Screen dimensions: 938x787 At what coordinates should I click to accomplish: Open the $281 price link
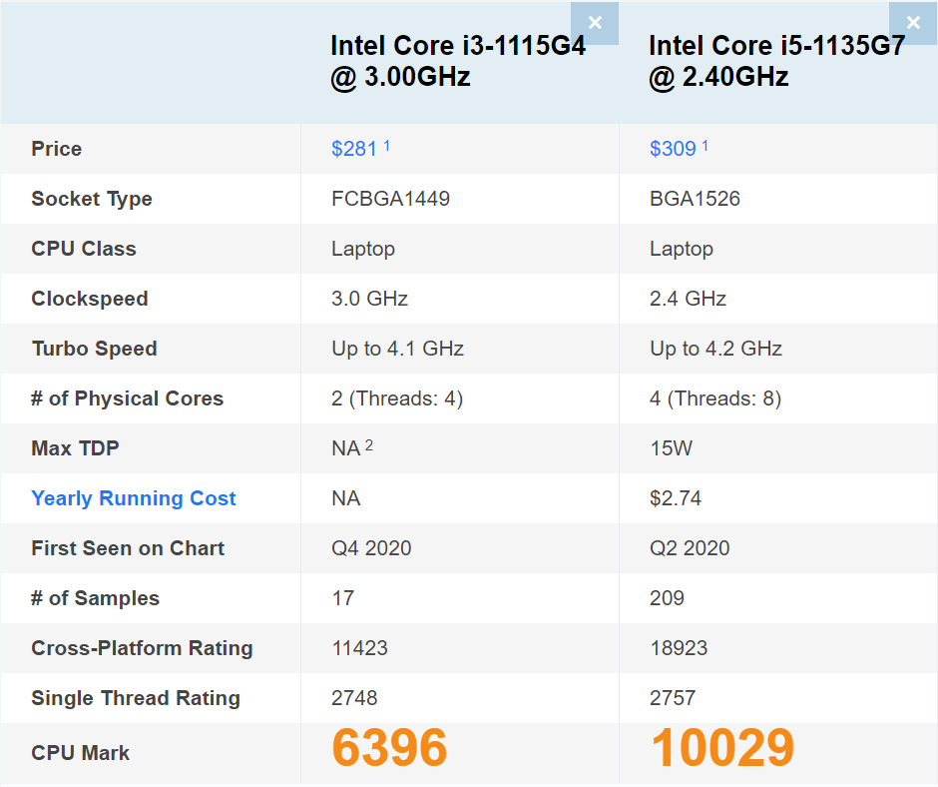(354, 149)
